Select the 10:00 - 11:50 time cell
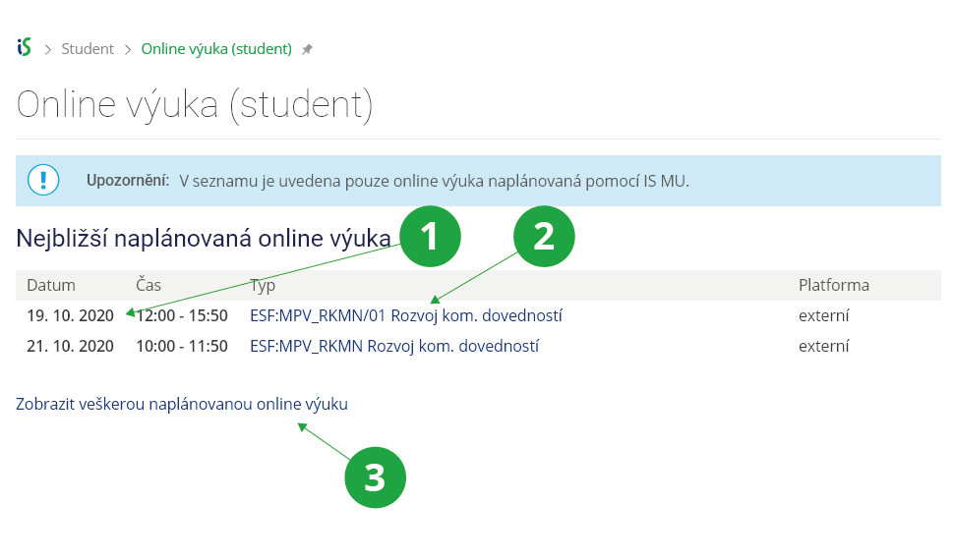Image resolution: width=953 pixels, height=559 pixels. (x=182, y=346)
